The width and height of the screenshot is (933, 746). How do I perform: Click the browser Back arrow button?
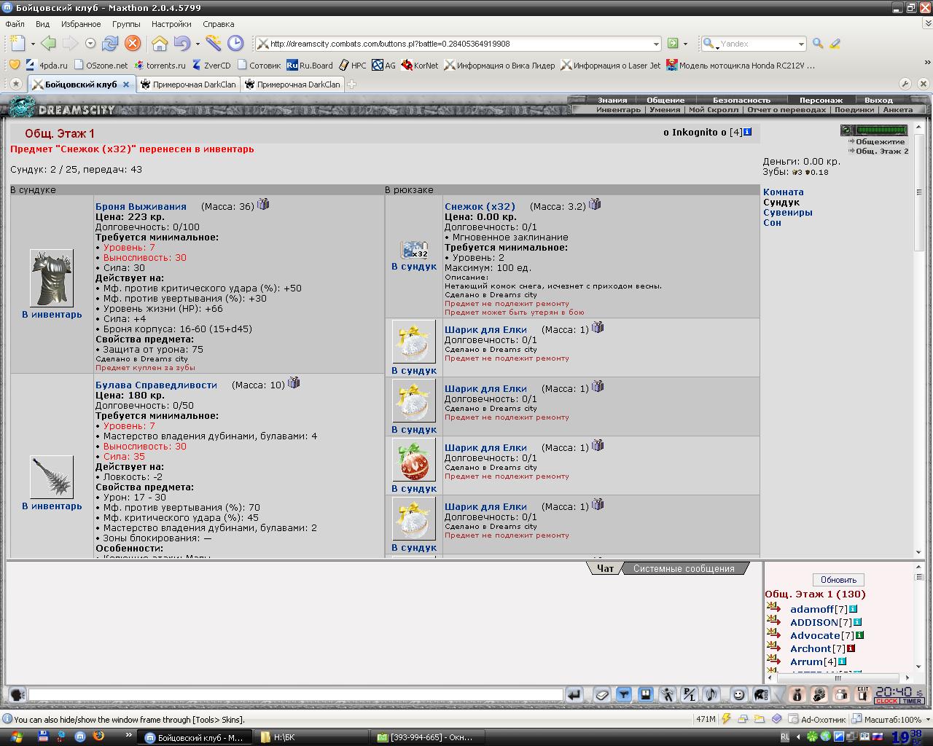(48, 44)
